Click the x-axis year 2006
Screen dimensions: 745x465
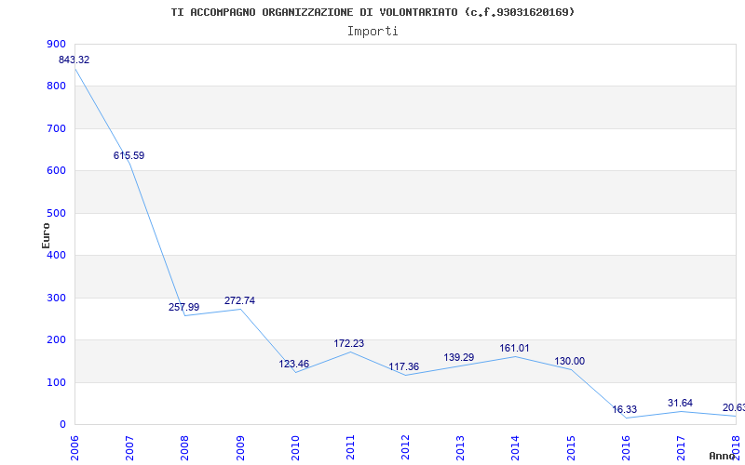74,448
